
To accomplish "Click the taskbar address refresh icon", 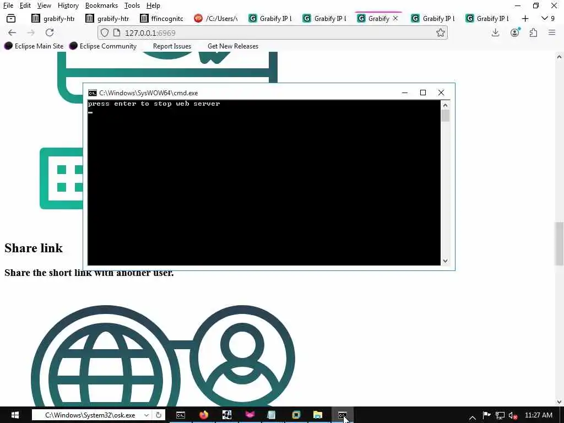I will [158, 415].
